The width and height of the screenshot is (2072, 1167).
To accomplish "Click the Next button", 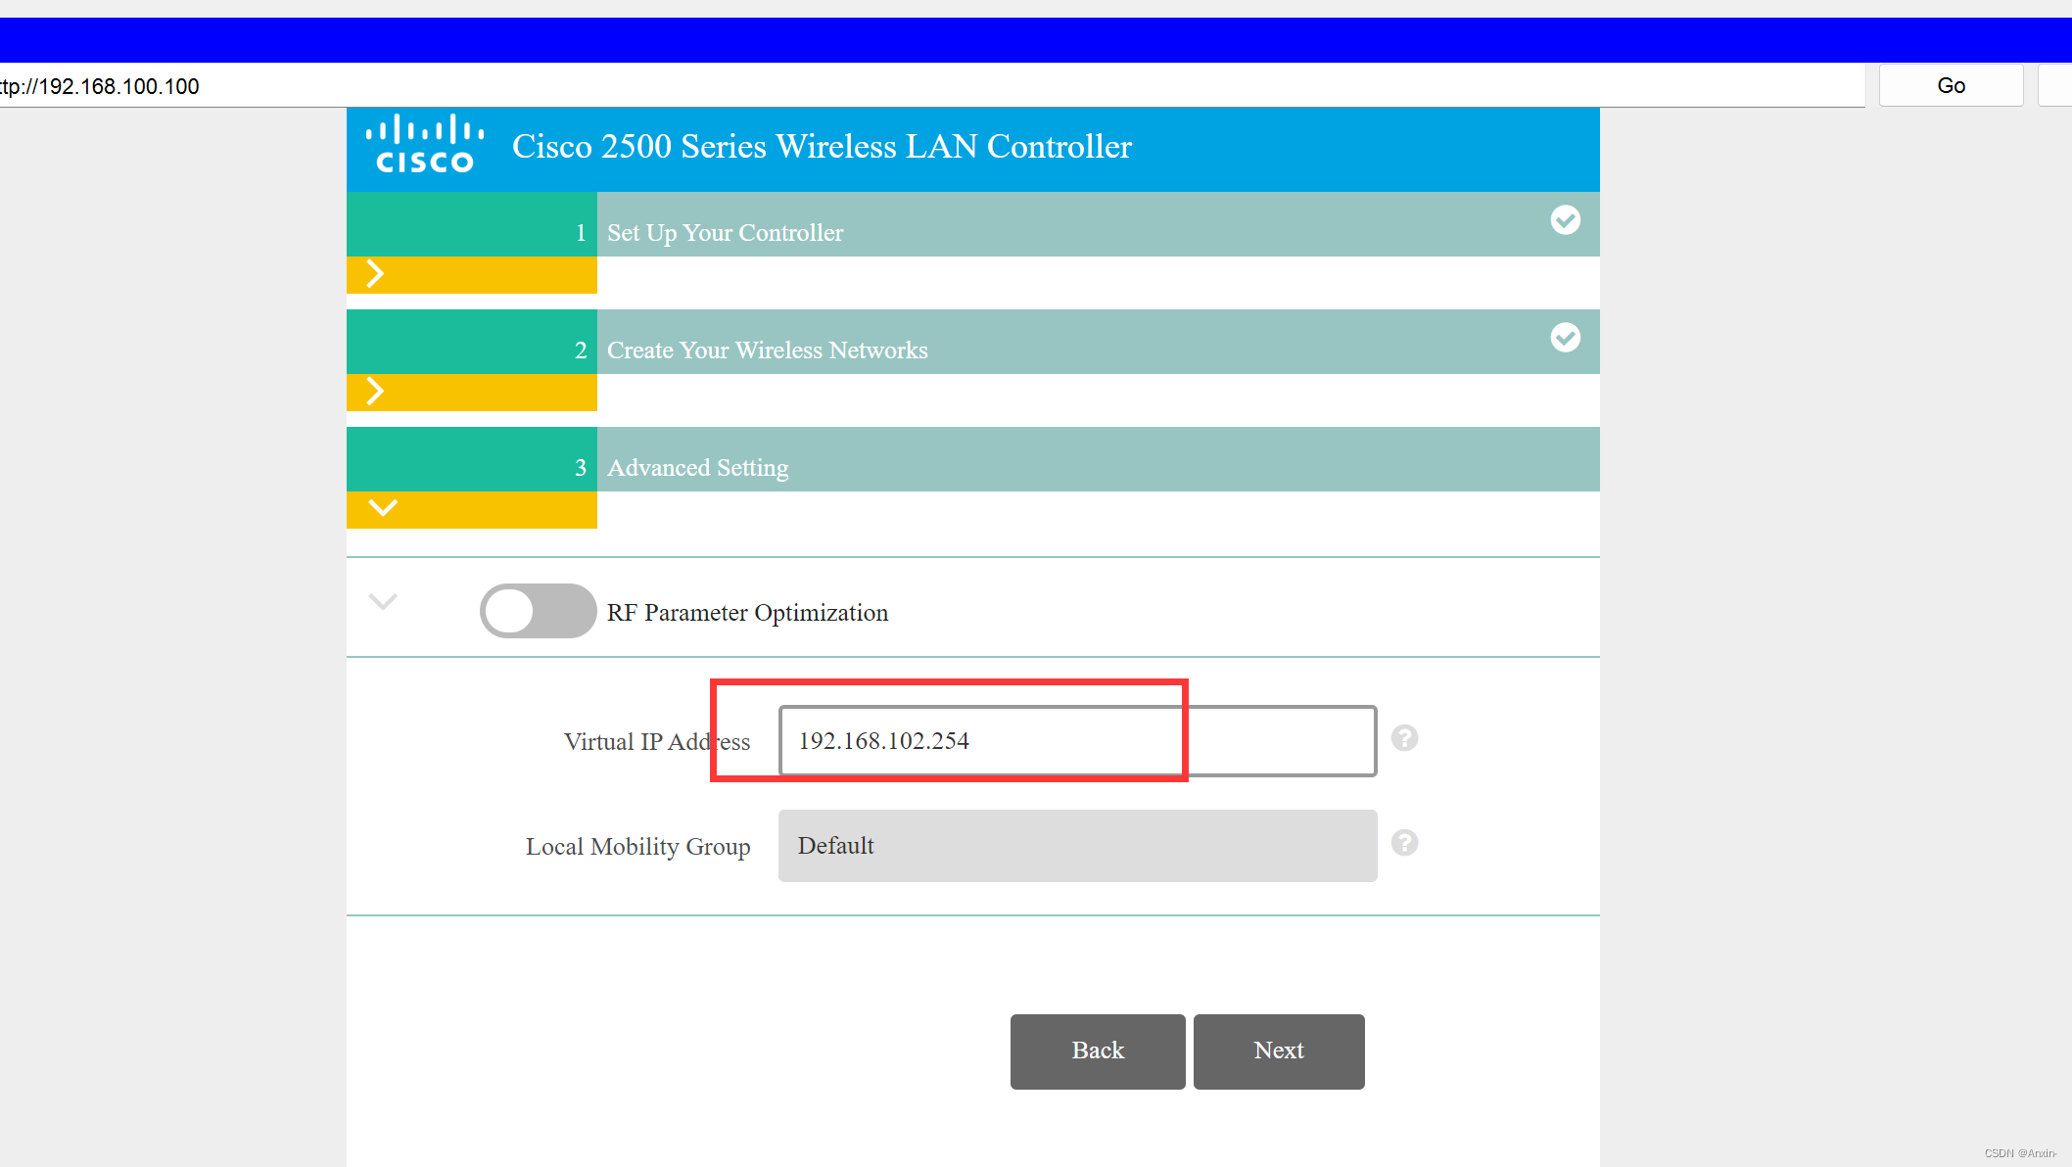I will 1278,1050.
